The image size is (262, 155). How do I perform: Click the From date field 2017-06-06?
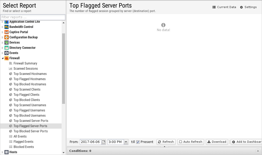(91, 142)
